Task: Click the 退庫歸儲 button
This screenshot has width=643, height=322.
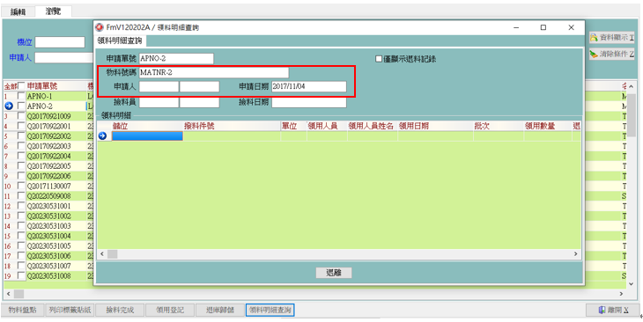Action: pos(220,310)
